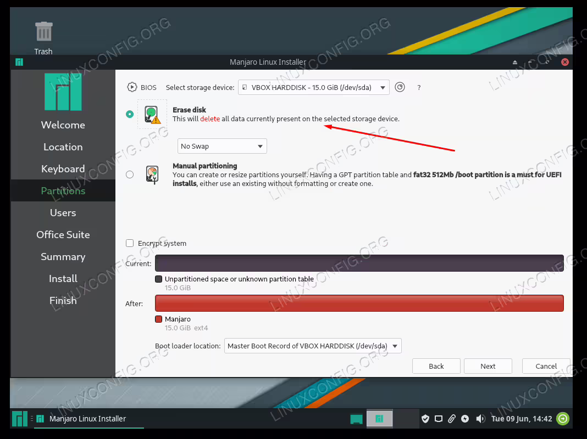The width and height of the screenshot is (587, 439).
Task: Go to the Summary step in sidebar
Action: 63,257
